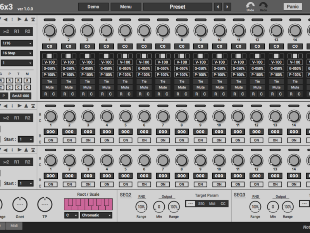Open the Menu button in top bar
This screenshot has height=233, width=310.
click(126, 7)
